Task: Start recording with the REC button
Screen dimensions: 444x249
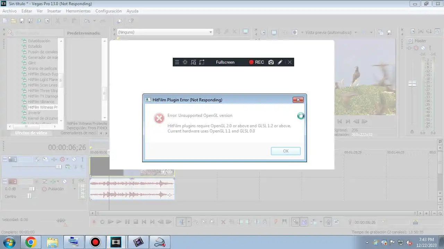Action: tap(256, 62)
